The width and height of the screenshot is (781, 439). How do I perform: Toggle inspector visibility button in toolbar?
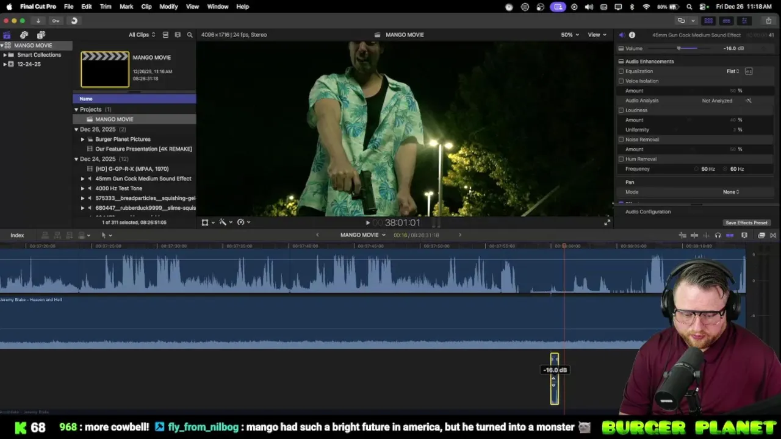[x=744, y=21]
